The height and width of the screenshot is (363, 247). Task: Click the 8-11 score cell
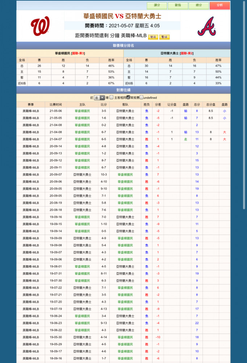(104, 274)
